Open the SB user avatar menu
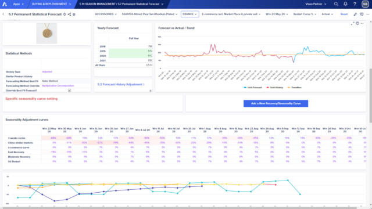This screenshot has height=209, width=372. click(365, 4)
